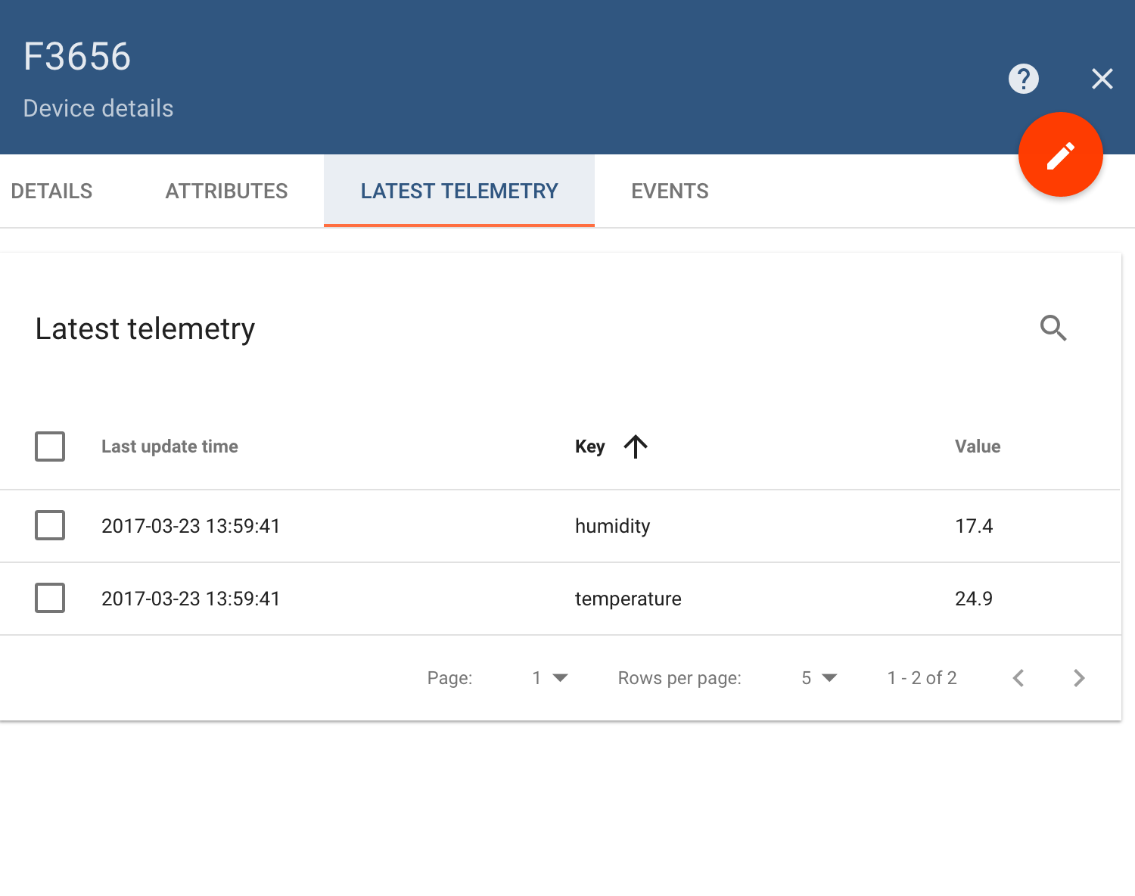Open the help question mark icon
This screenshot has width=1135, height=896.
pyautogui.click(x=1023, y=79)
